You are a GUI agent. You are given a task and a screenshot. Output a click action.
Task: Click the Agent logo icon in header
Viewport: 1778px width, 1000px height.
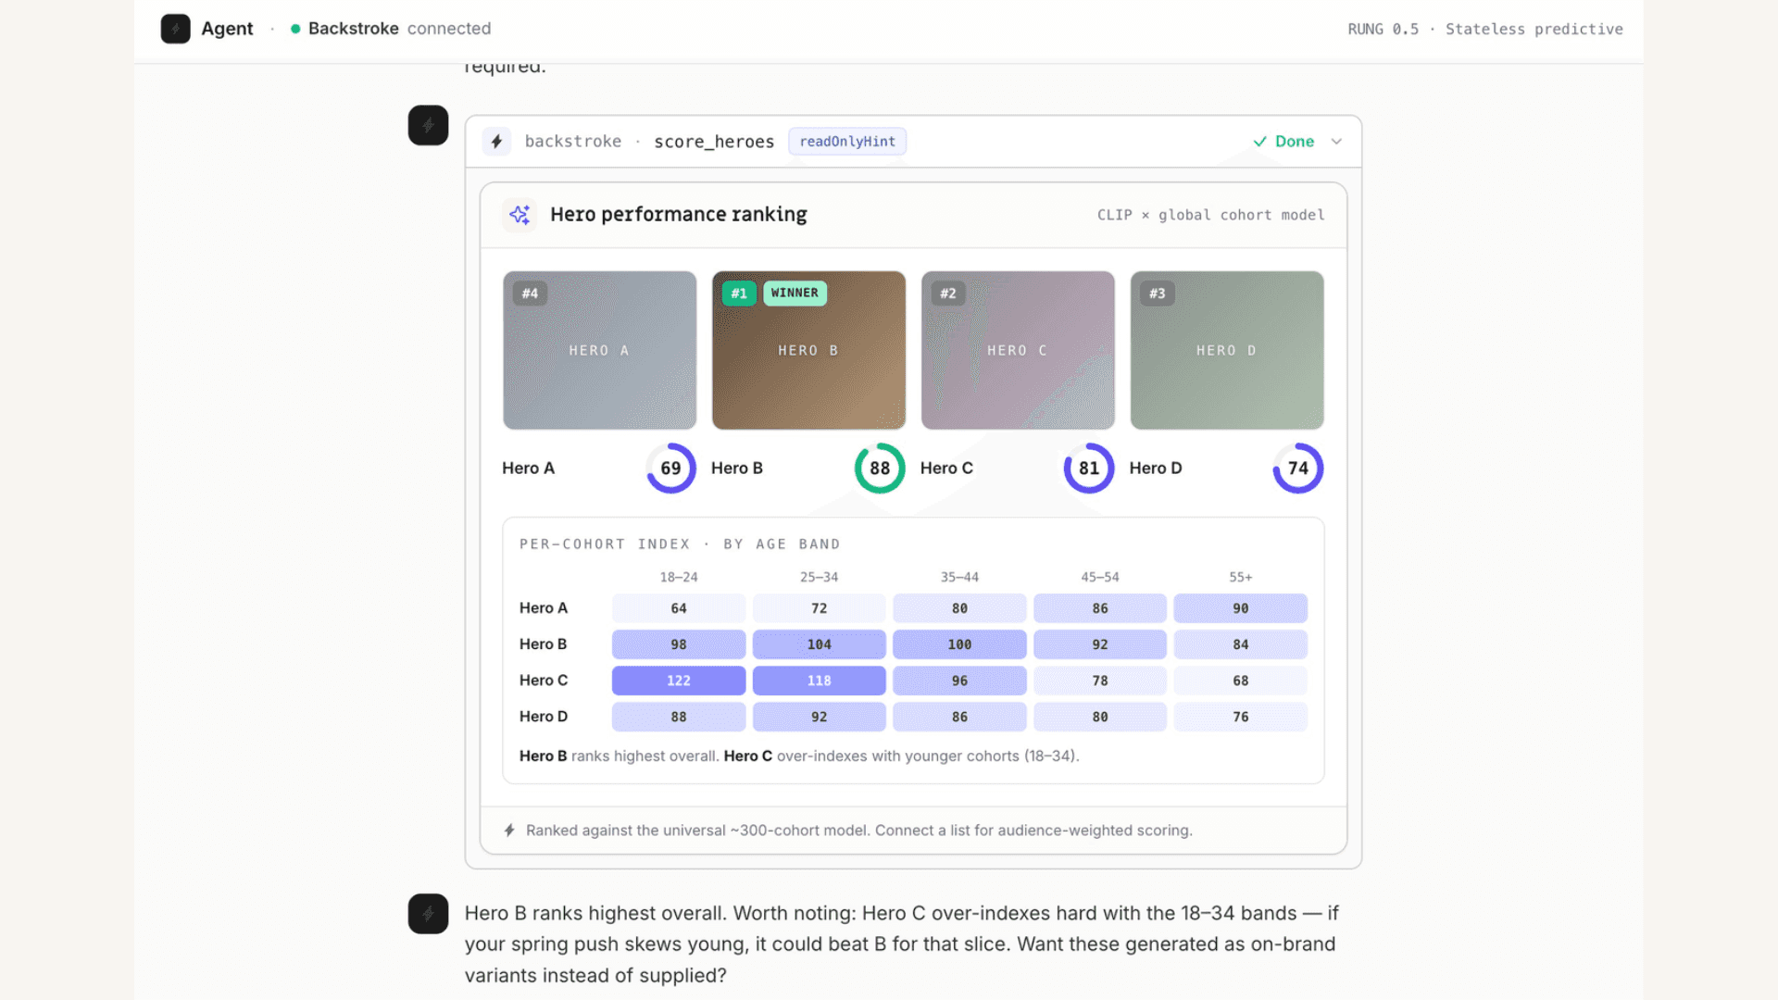point(175,29)
